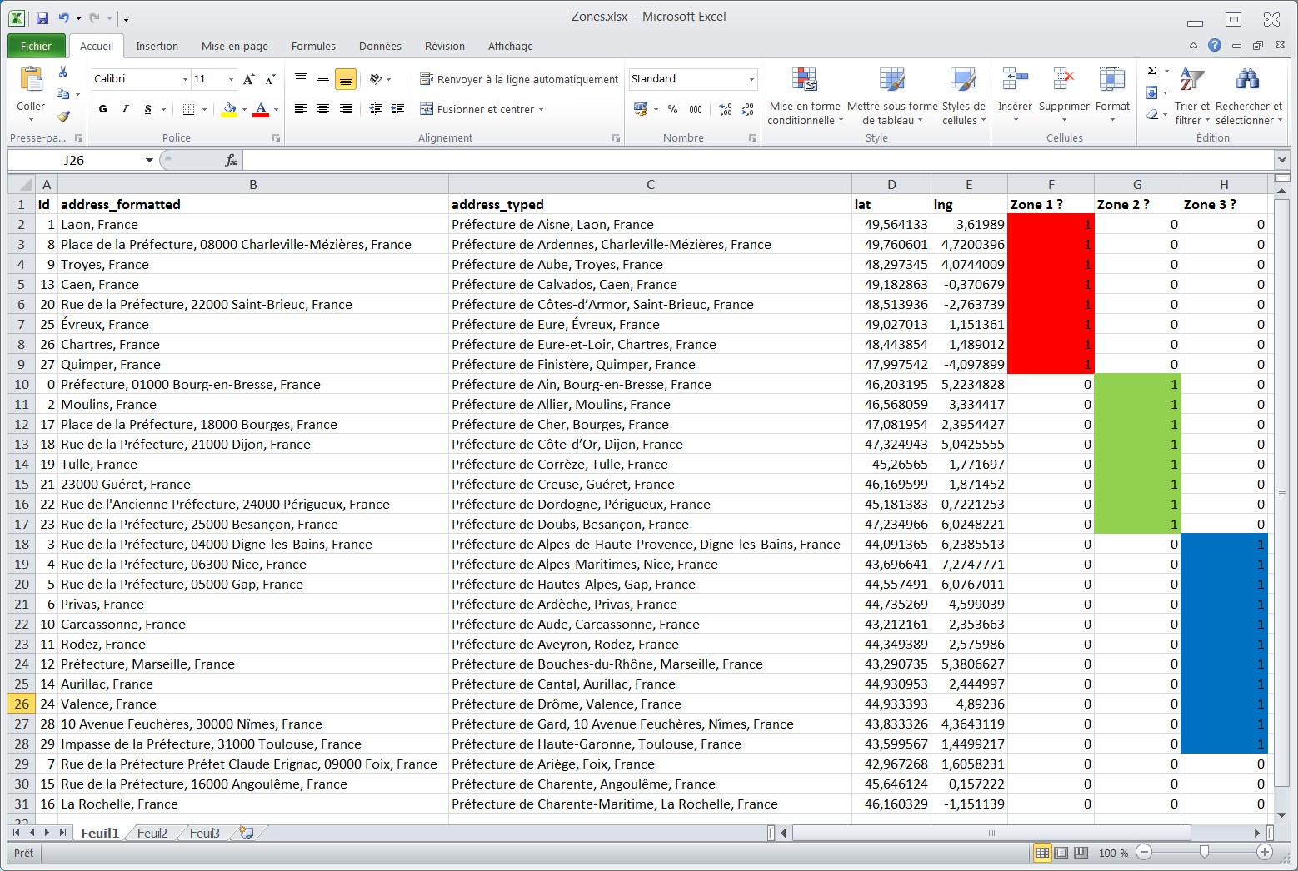The height and width of the screenshot is (871, 1298).
Task: Click decrease decimal icon
Action: (747, 109)
